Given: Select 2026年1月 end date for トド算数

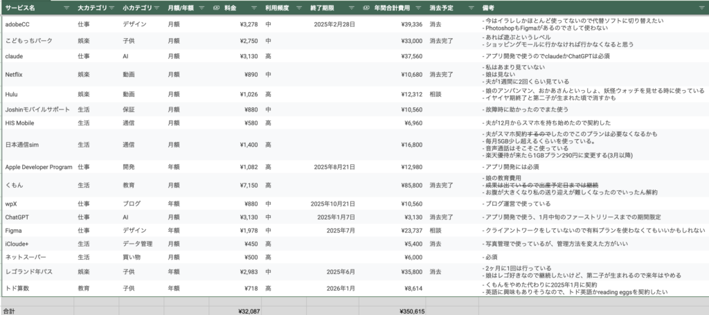Looking at the screenshot, I should click(x=333, y=288).
